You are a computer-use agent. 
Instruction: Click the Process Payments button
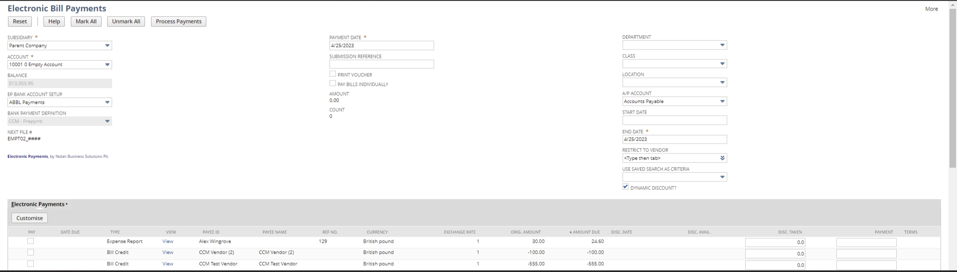click(x=178, y=21)
